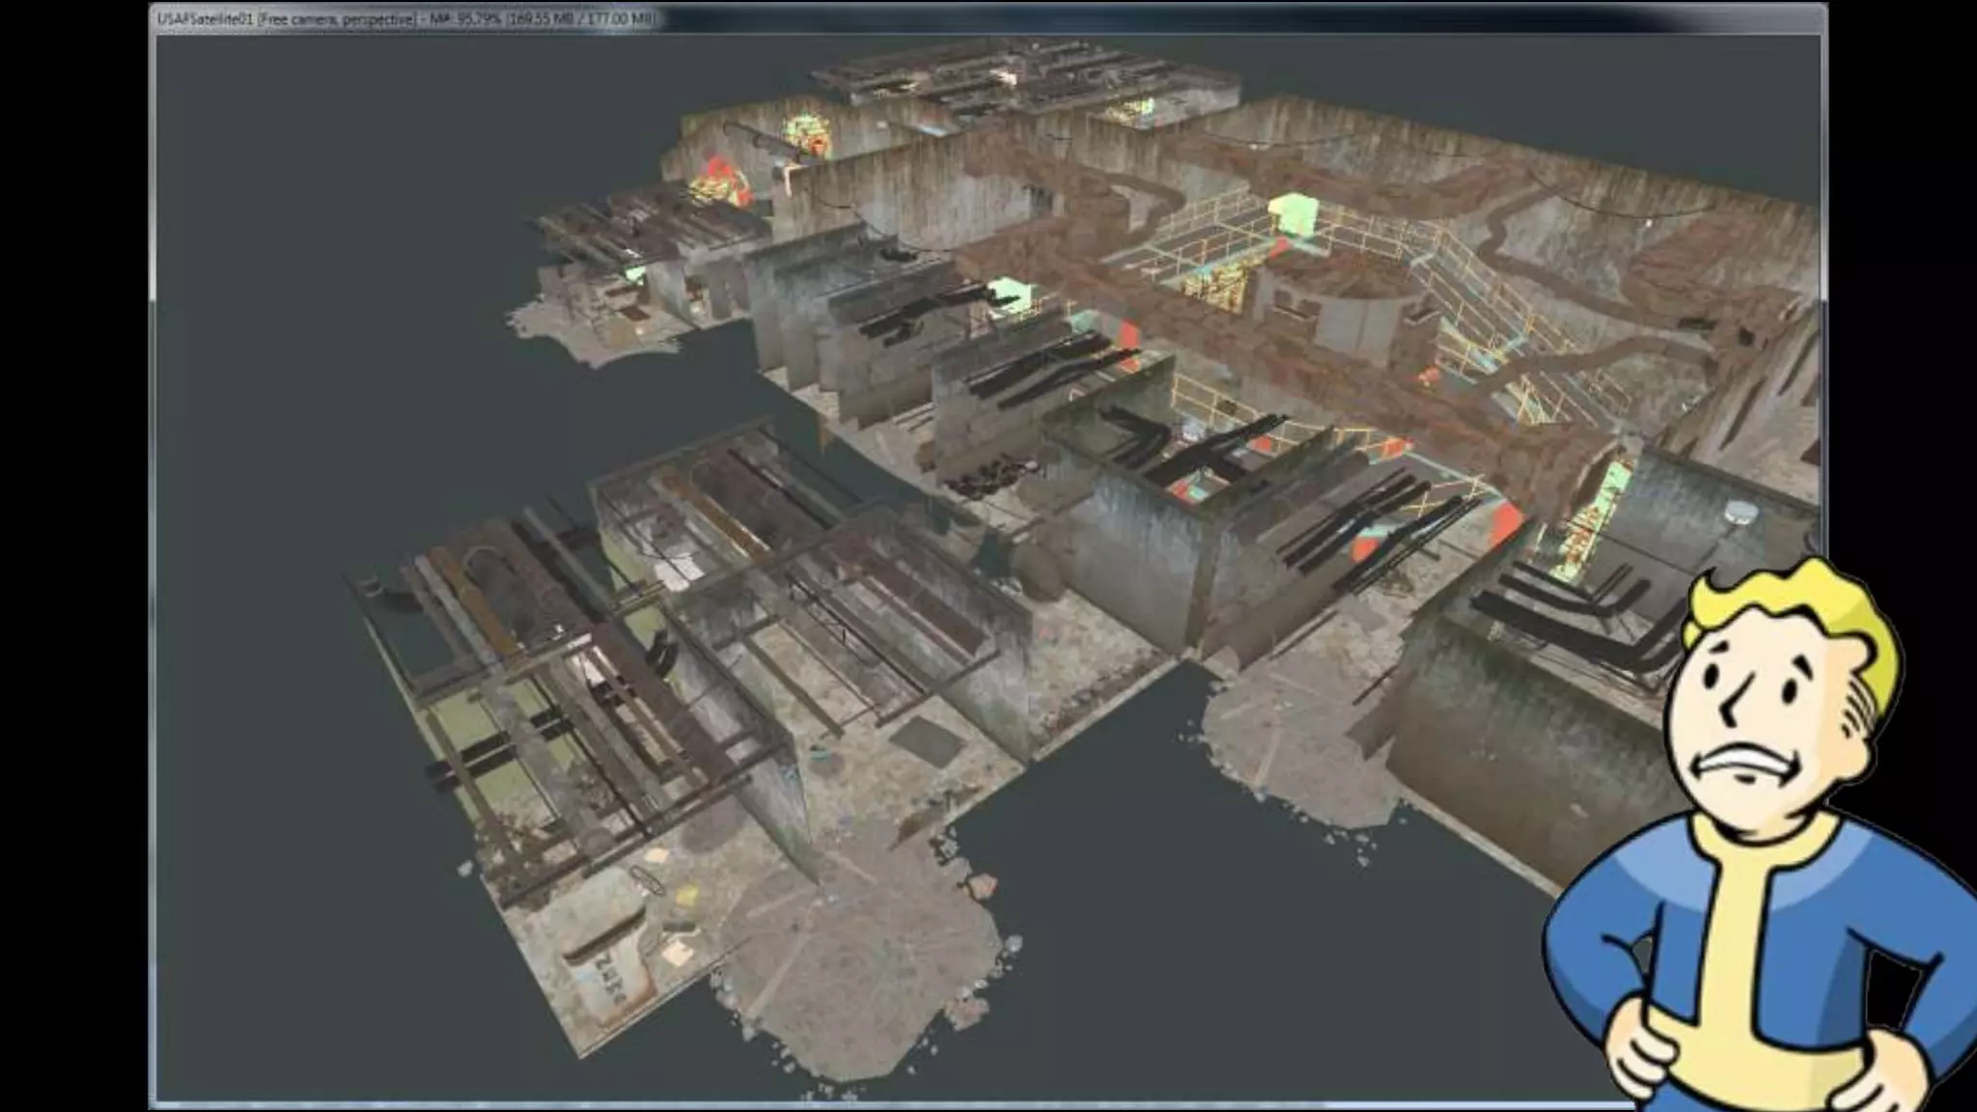The height and width of the screenshot is (1112, 1977).
Task: Click the memory usage readout in title bar
Action: point(541,19)
